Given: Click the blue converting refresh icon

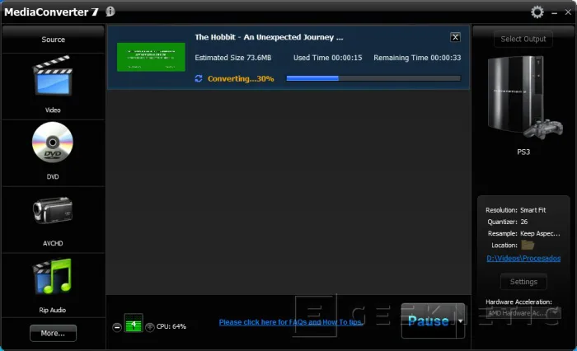Looking at the screenshot, I should point(199,78).
